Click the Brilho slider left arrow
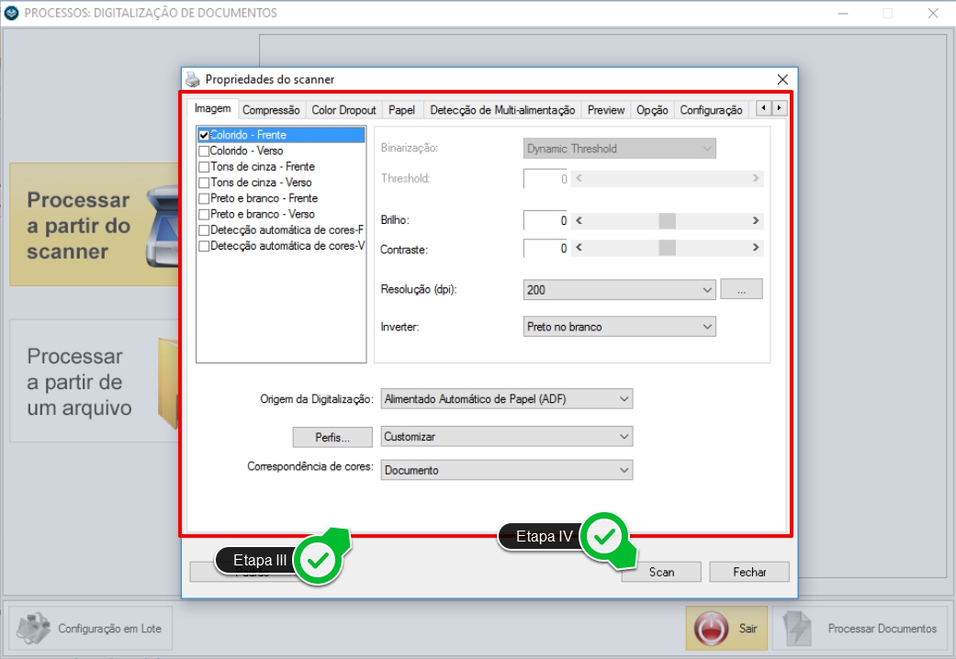Image resolution: width=956 pixels, height=659 pixels. pos(579,220)
